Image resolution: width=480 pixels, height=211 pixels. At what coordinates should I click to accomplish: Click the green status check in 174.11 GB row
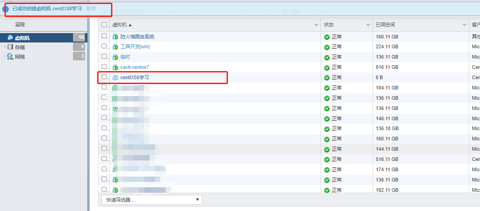tap(327, 170)
